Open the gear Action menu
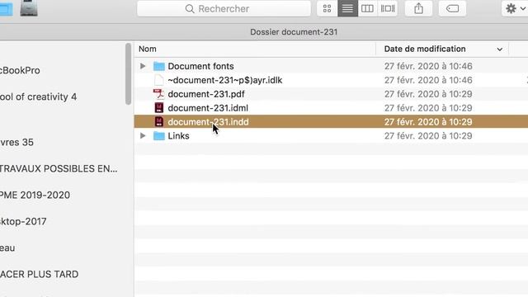Viewport: 528px width, 297px height. click(x=515, y=8)
